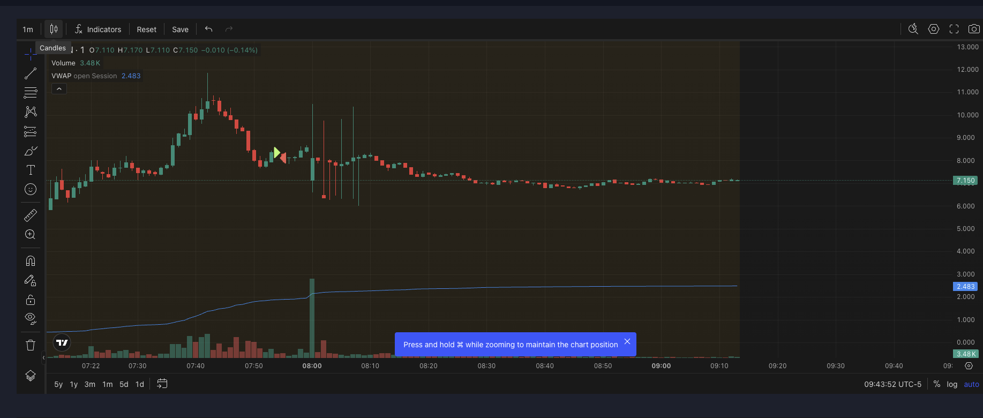Image resolution: width=983 pixels, height=418 pixels.
Task: Select the trend line drawing tool
Action: 31,73
